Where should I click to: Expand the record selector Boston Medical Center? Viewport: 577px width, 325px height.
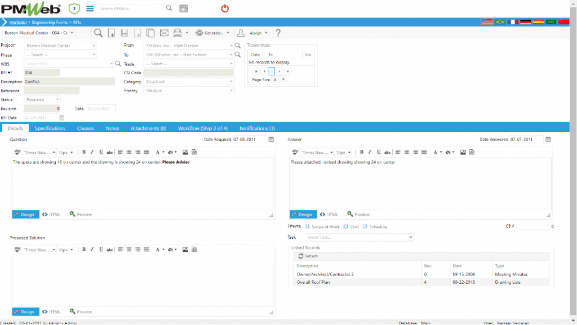(72, 33)
